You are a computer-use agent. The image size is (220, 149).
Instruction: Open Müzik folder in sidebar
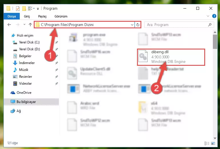tap(21, 70)
